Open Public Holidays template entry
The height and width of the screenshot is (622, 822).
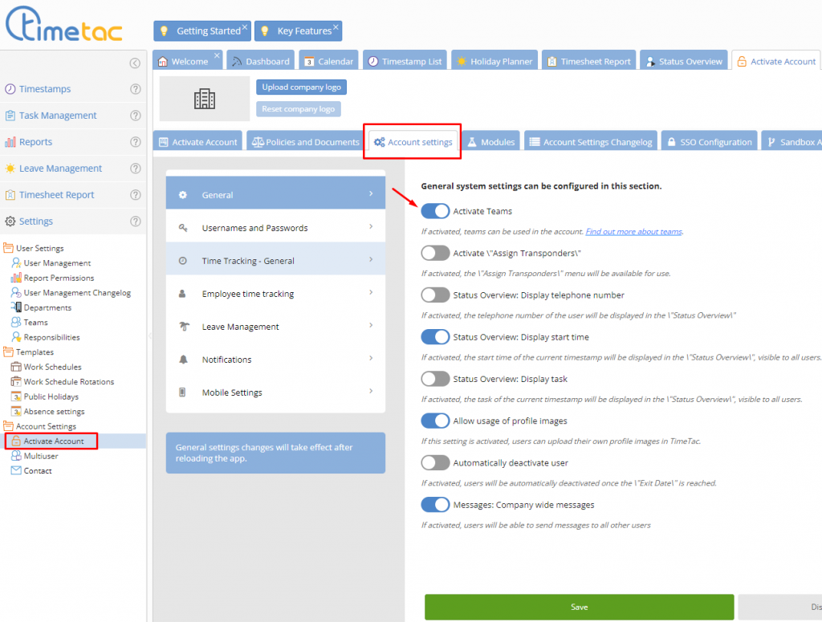tap(51, 396)
